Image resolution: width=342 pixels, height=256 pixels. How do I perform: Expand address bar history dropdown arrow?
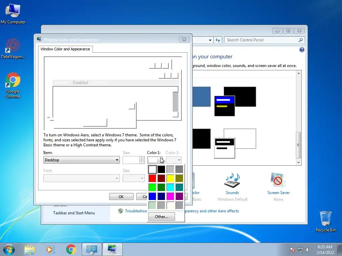click(210, 40)
